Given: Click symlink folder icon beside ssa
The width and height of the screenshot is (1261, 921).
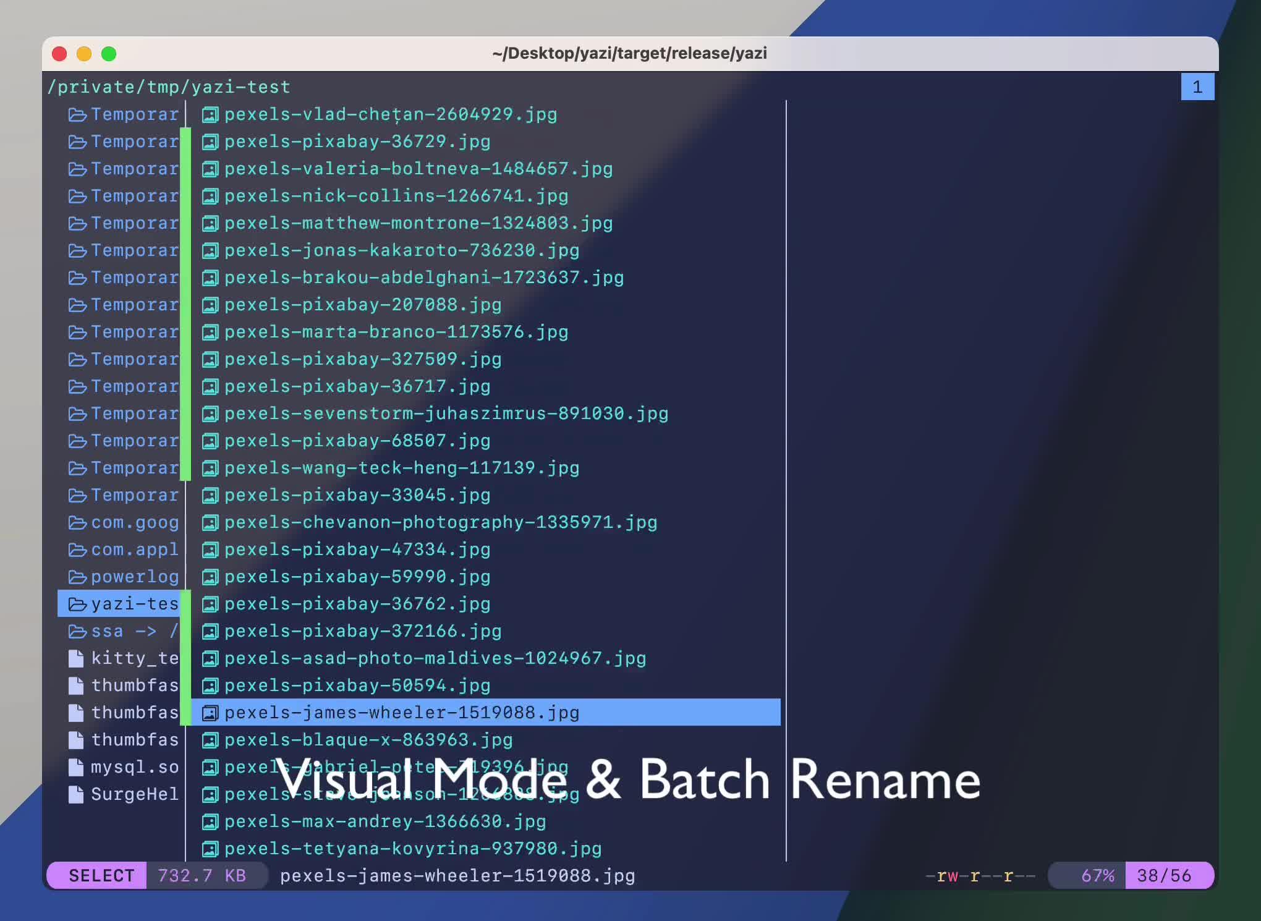Looking at the screenshot, I should point(77,631).
